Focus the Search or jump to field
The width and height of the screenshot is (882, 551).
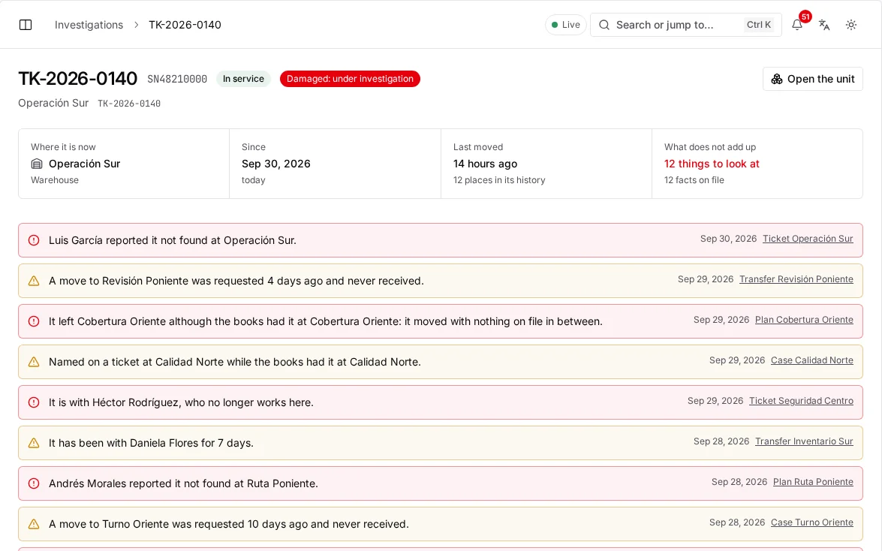pos(685,25)
